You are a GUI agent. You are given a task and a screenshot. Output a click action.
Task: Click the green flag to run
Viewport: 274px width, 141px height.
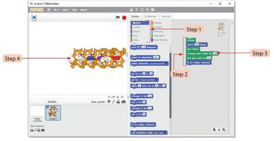[118, 18]
